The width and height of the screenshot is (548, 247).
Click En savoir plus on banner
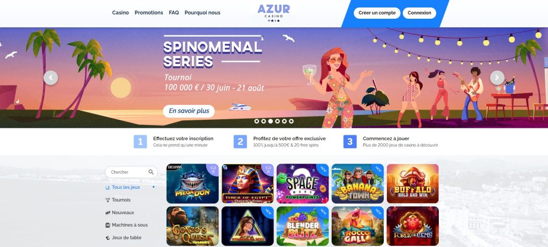coord(189,111)
